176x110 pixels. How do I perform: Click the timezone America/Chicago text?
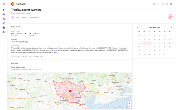coord(19,42)
